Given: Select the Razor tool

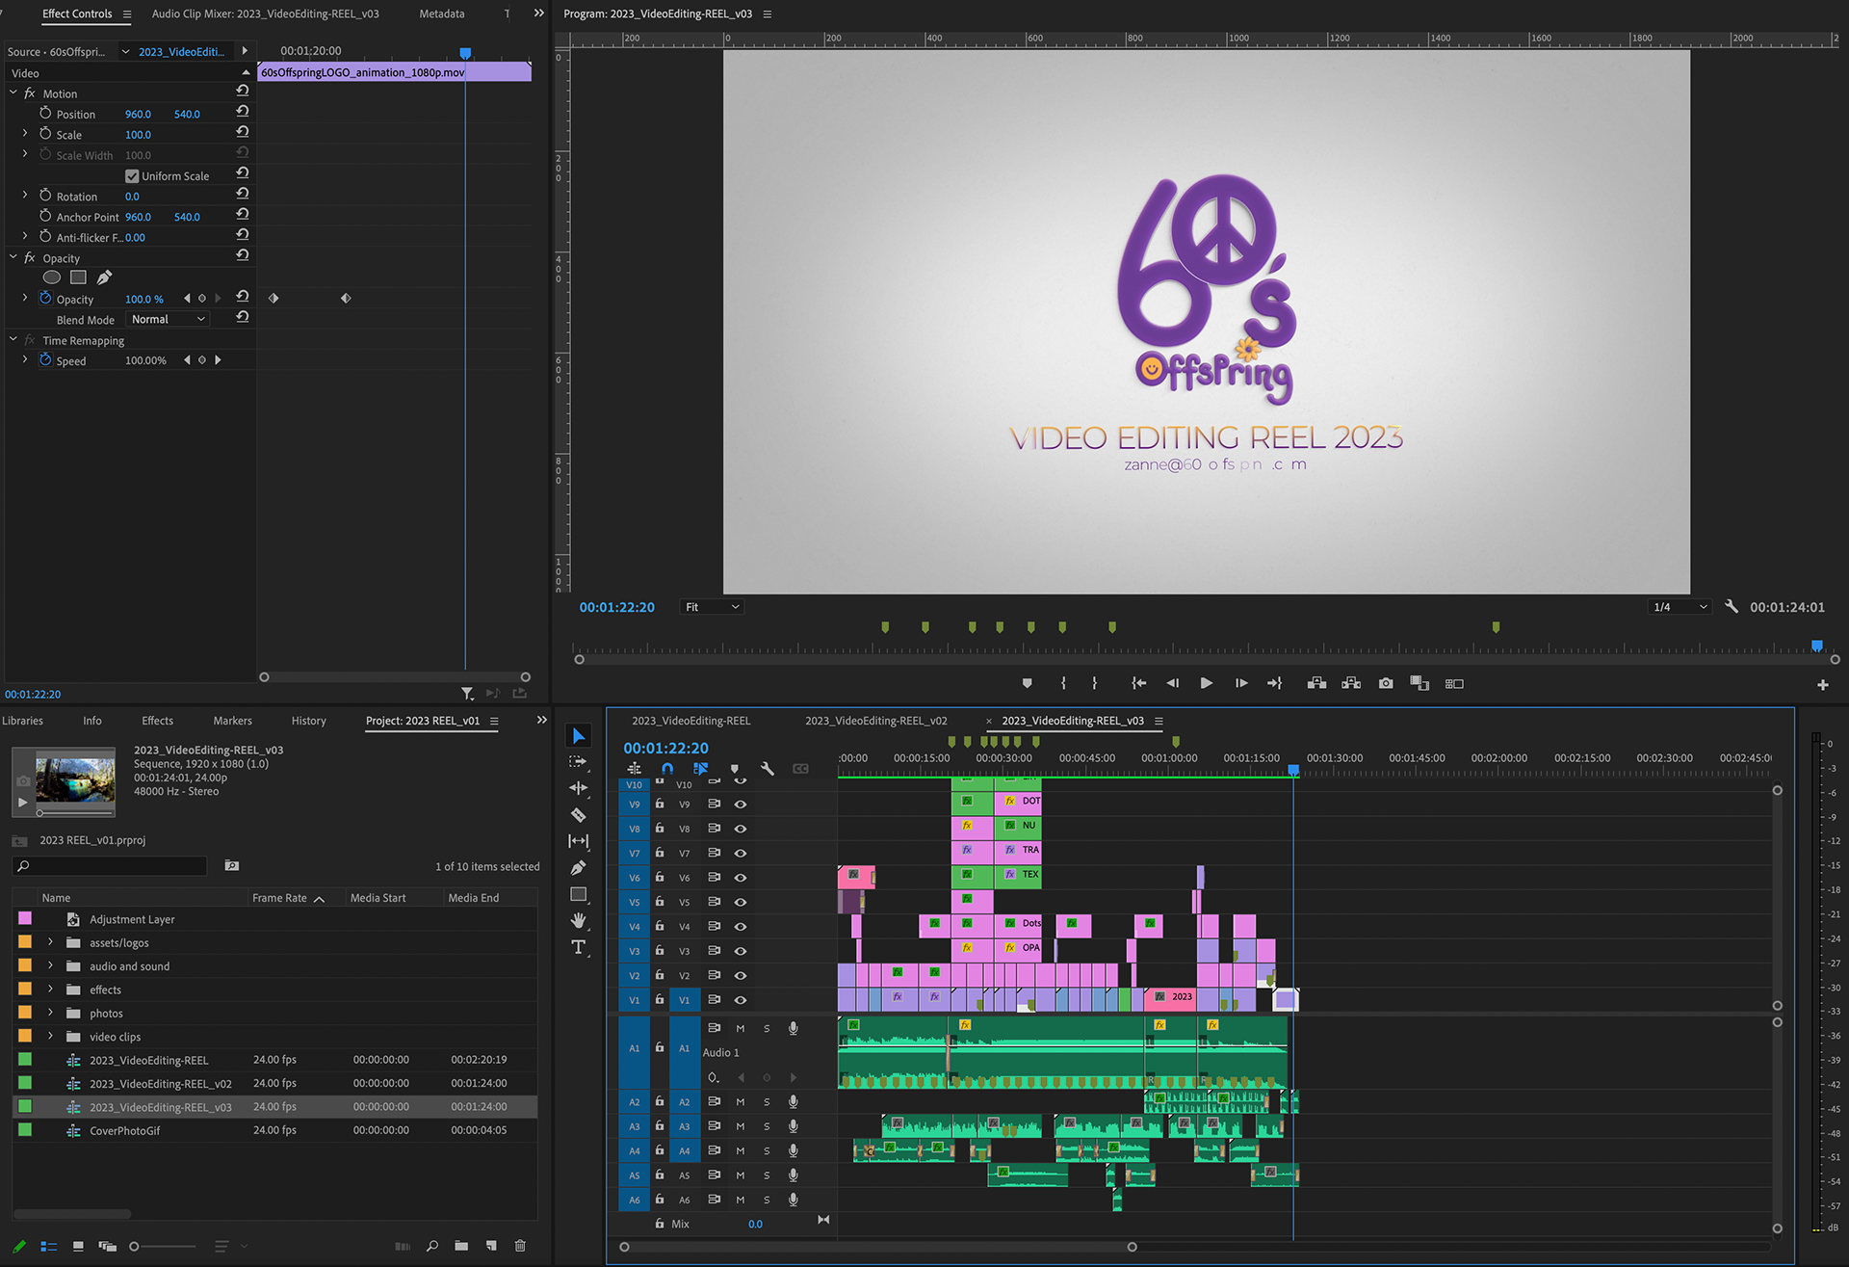Looking at the screenshot, I should pyautogui.click(x=578, y=815).
